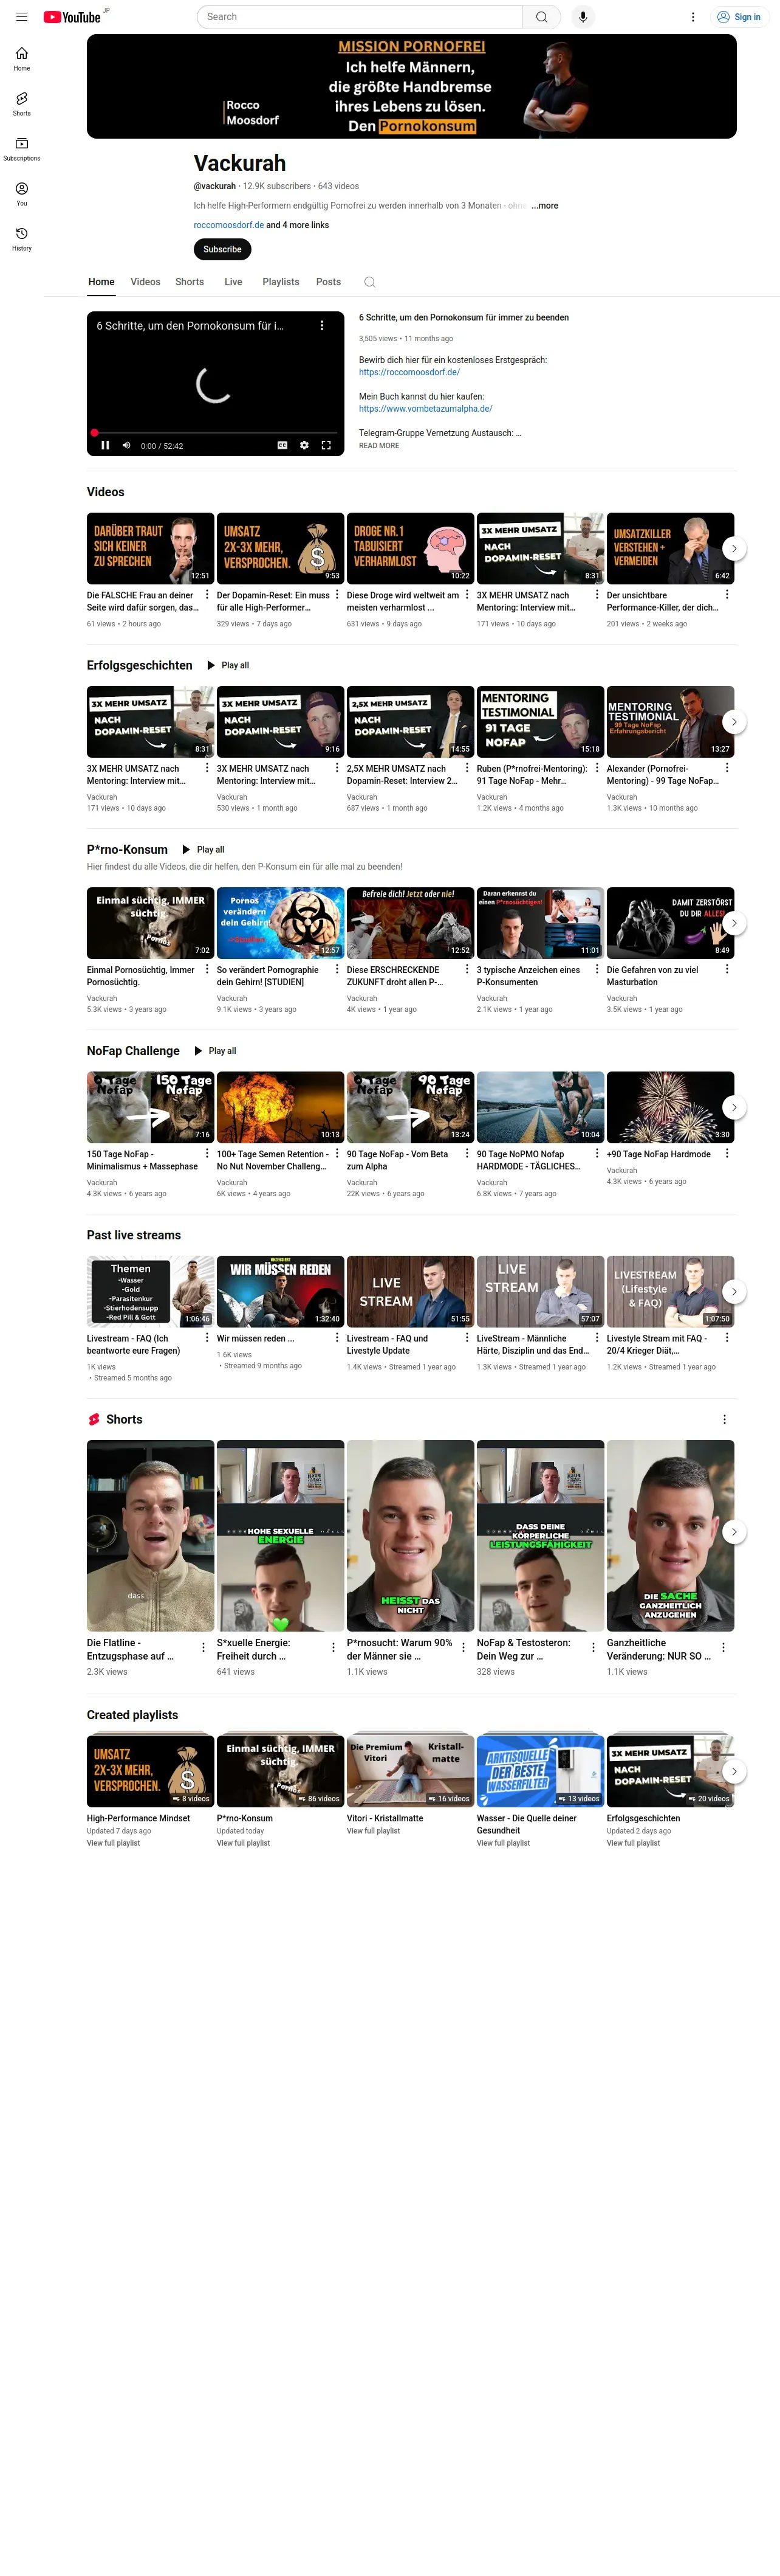
Task: Open Shorts in the left sidebar
Action: tap(21, 104)
